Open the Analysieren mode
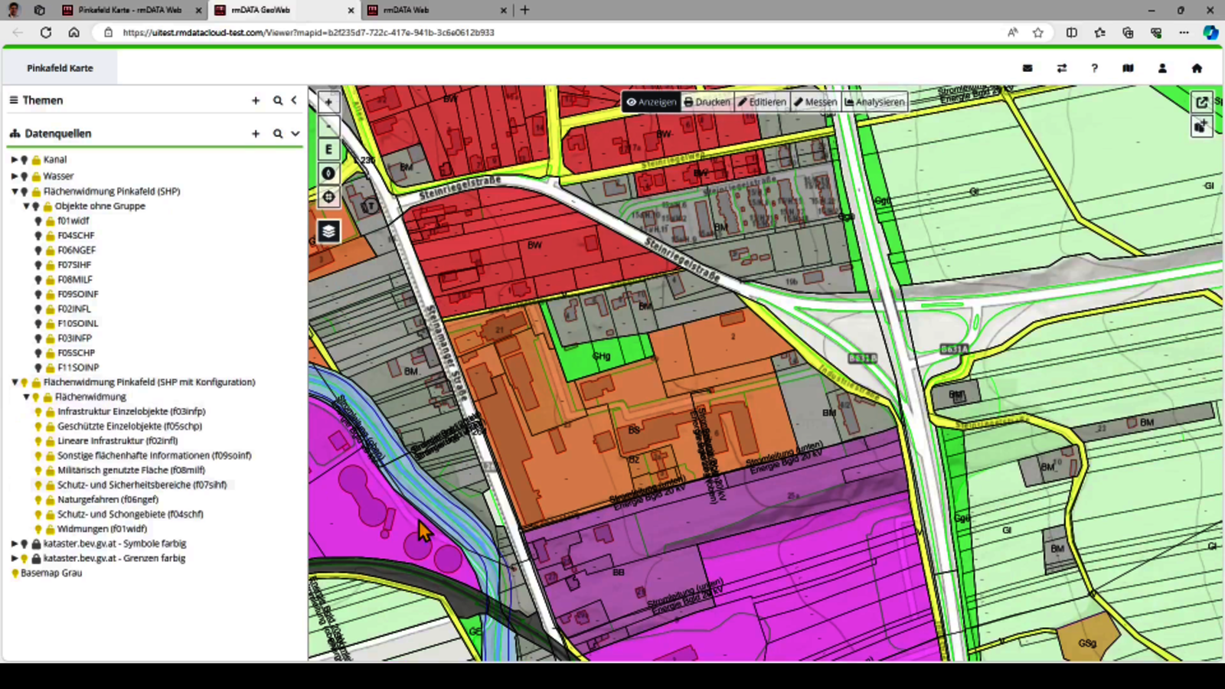This screenshot has width=1225, height=689. click(x=874, y=102)
